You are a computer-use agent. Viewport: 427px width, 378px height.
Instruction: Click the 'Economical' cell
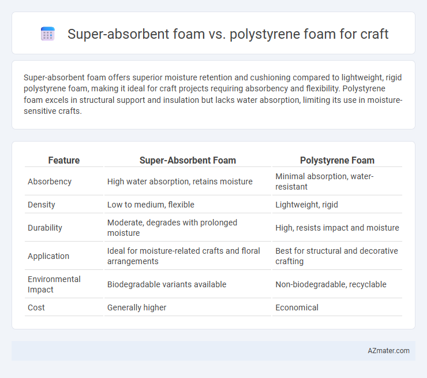tap(297, 307)
